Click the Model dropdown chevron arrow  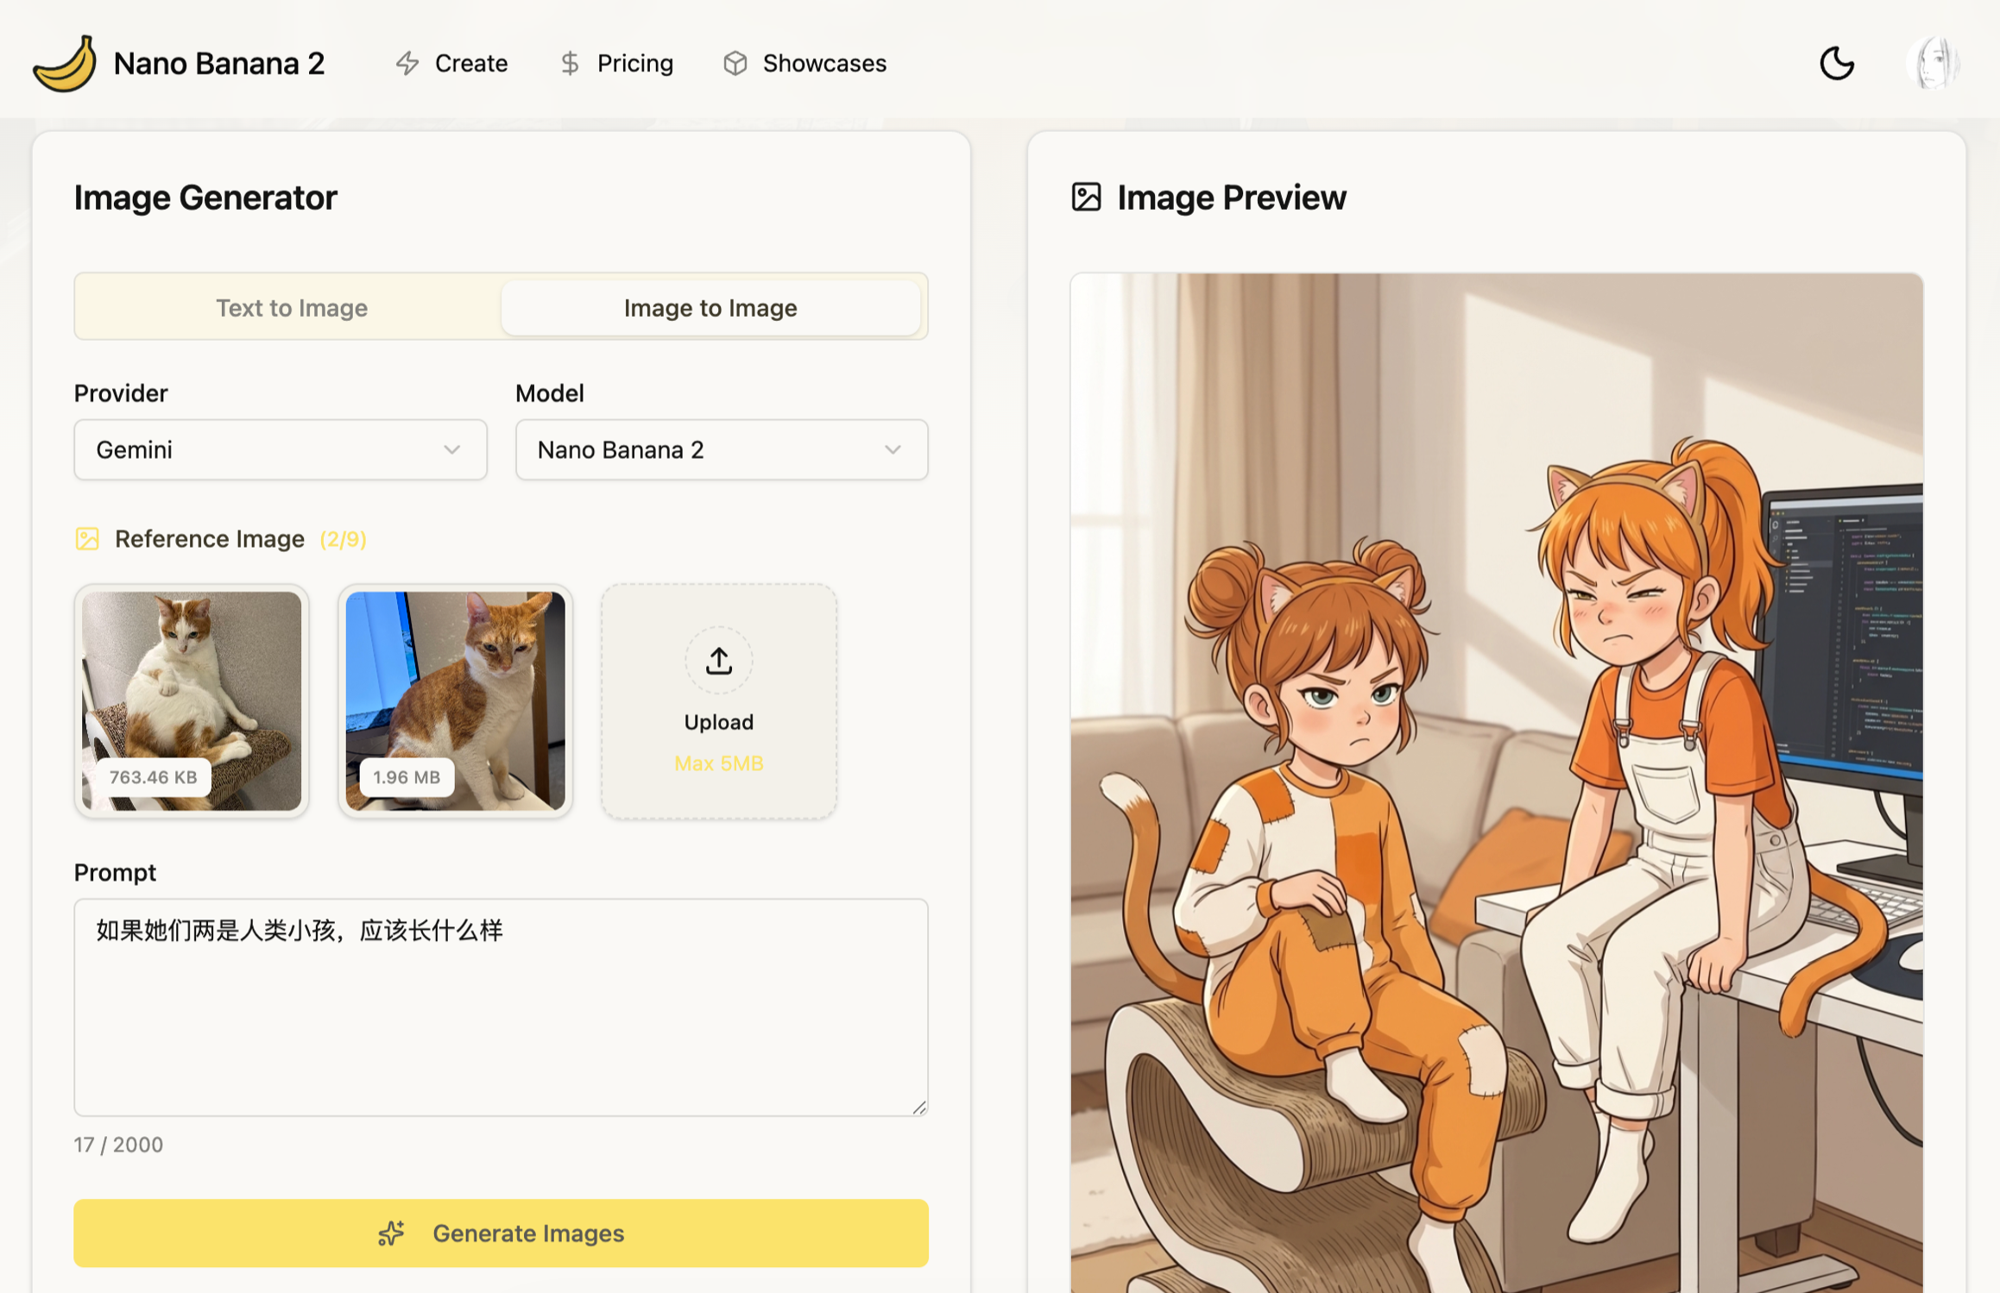893,449
